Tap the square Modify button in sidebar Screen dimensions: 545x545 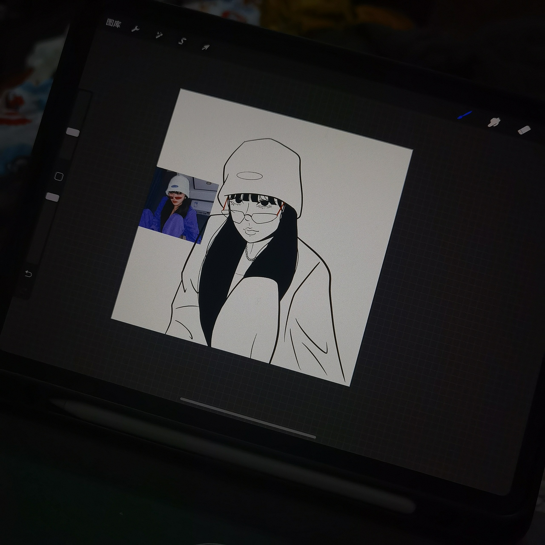tap(59, 176)
